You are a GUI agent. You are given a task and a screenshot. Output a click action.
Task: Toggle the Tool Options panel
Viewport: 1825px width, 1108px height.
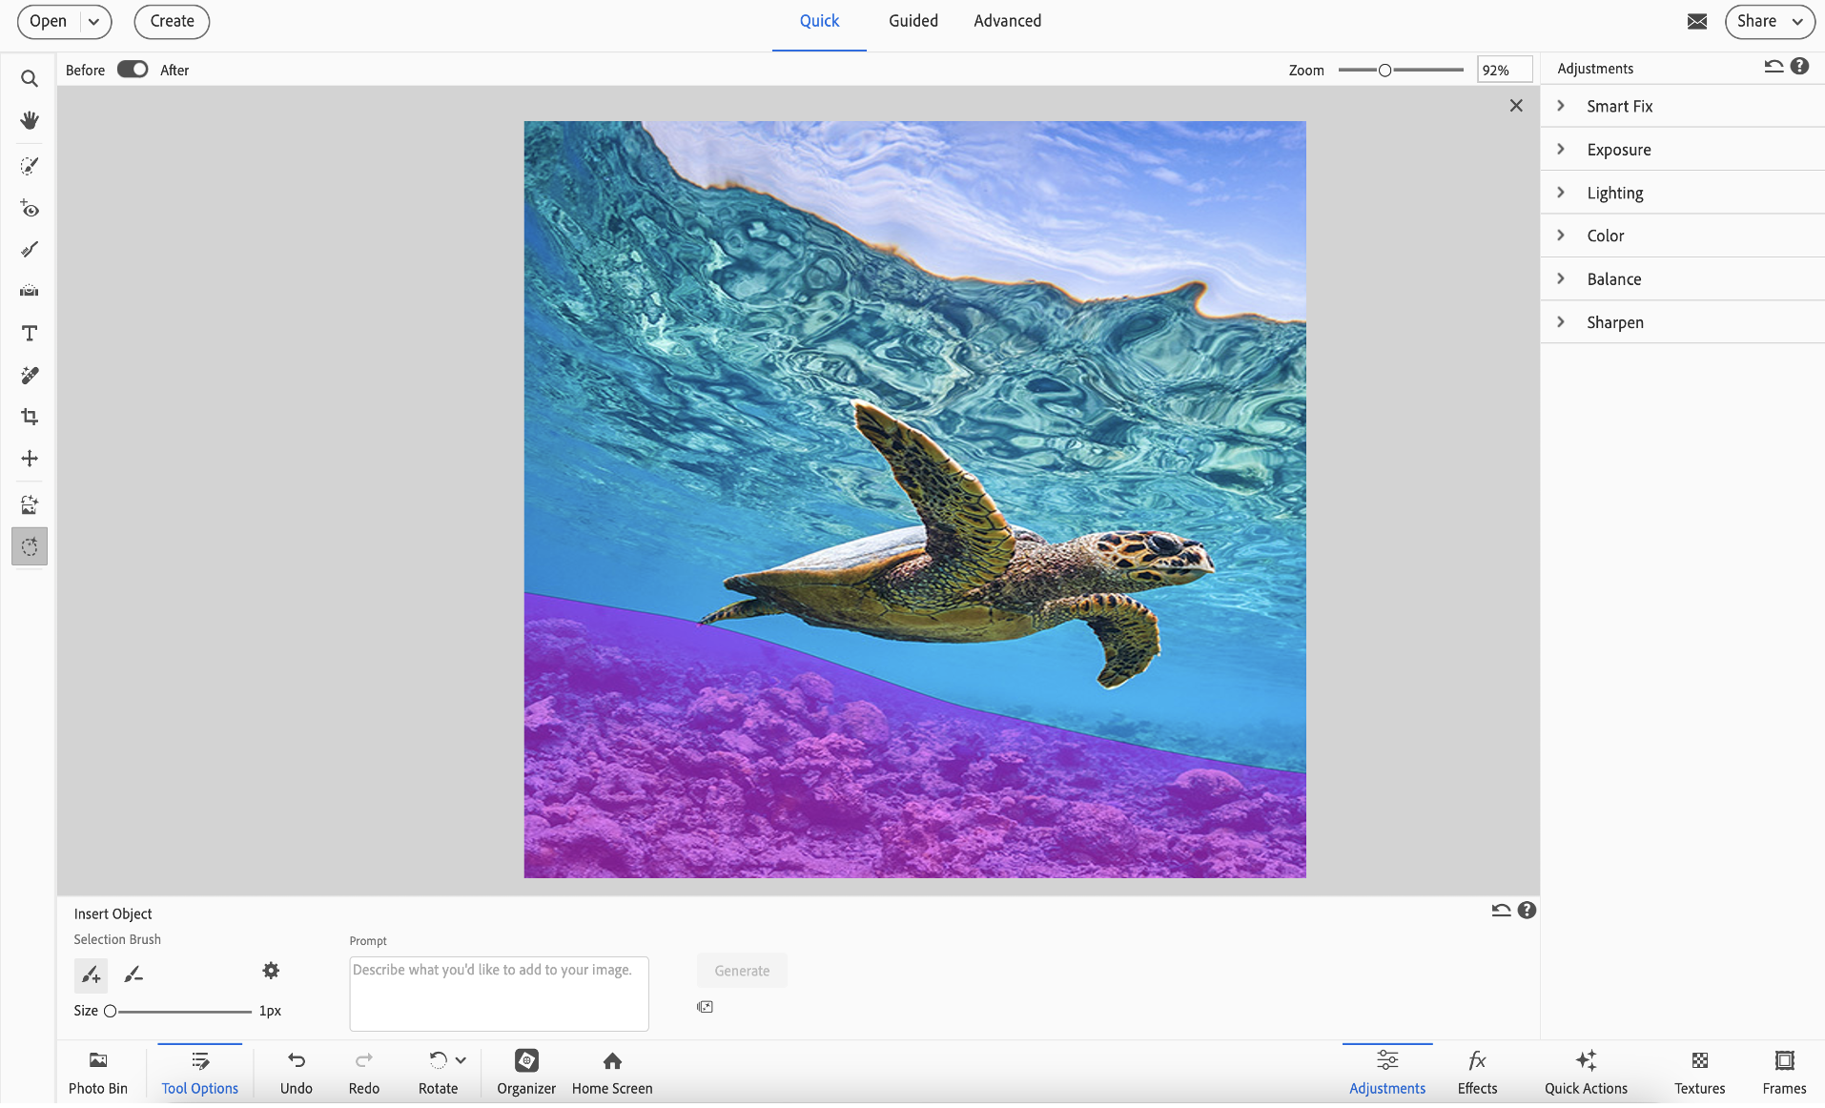pyautogui.click(x=199, y=1072)
